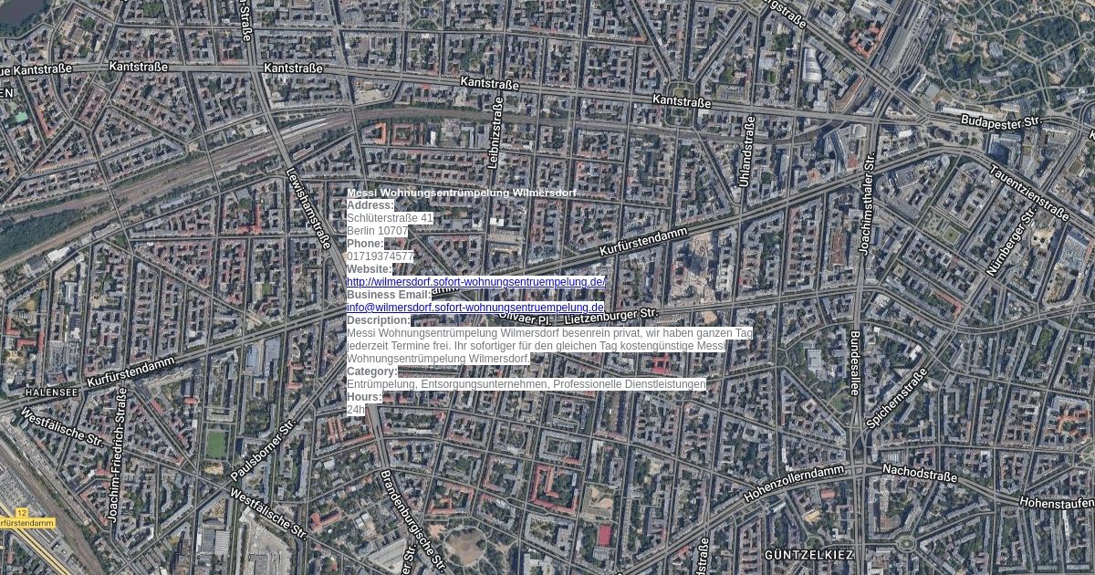Click the HALENSEE district label
Image resolution: width=1095 pixels, height=575 pixels.
click(52, 392)
